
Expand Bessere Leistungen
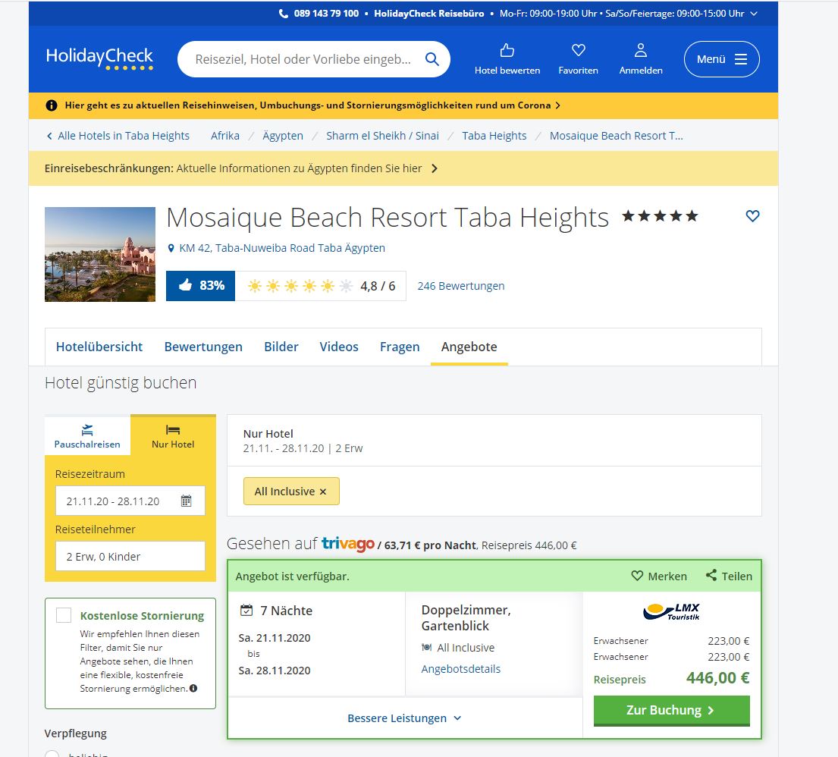(404, 718)
